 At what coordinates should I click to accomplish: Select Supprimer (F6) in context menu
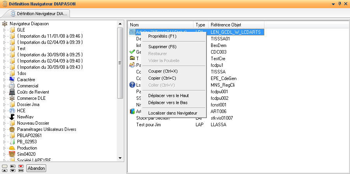point(162,47)
